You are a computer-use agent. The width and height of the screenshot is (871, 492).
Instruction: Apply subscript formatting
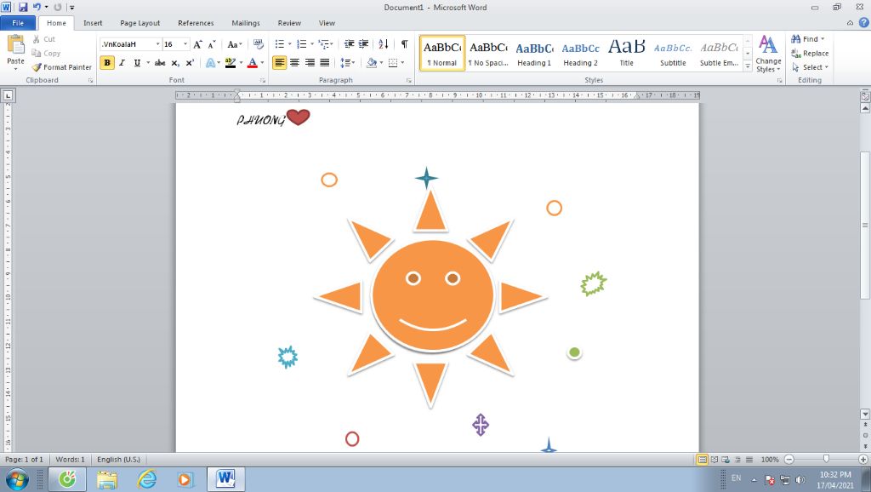(x=175, y=63)
